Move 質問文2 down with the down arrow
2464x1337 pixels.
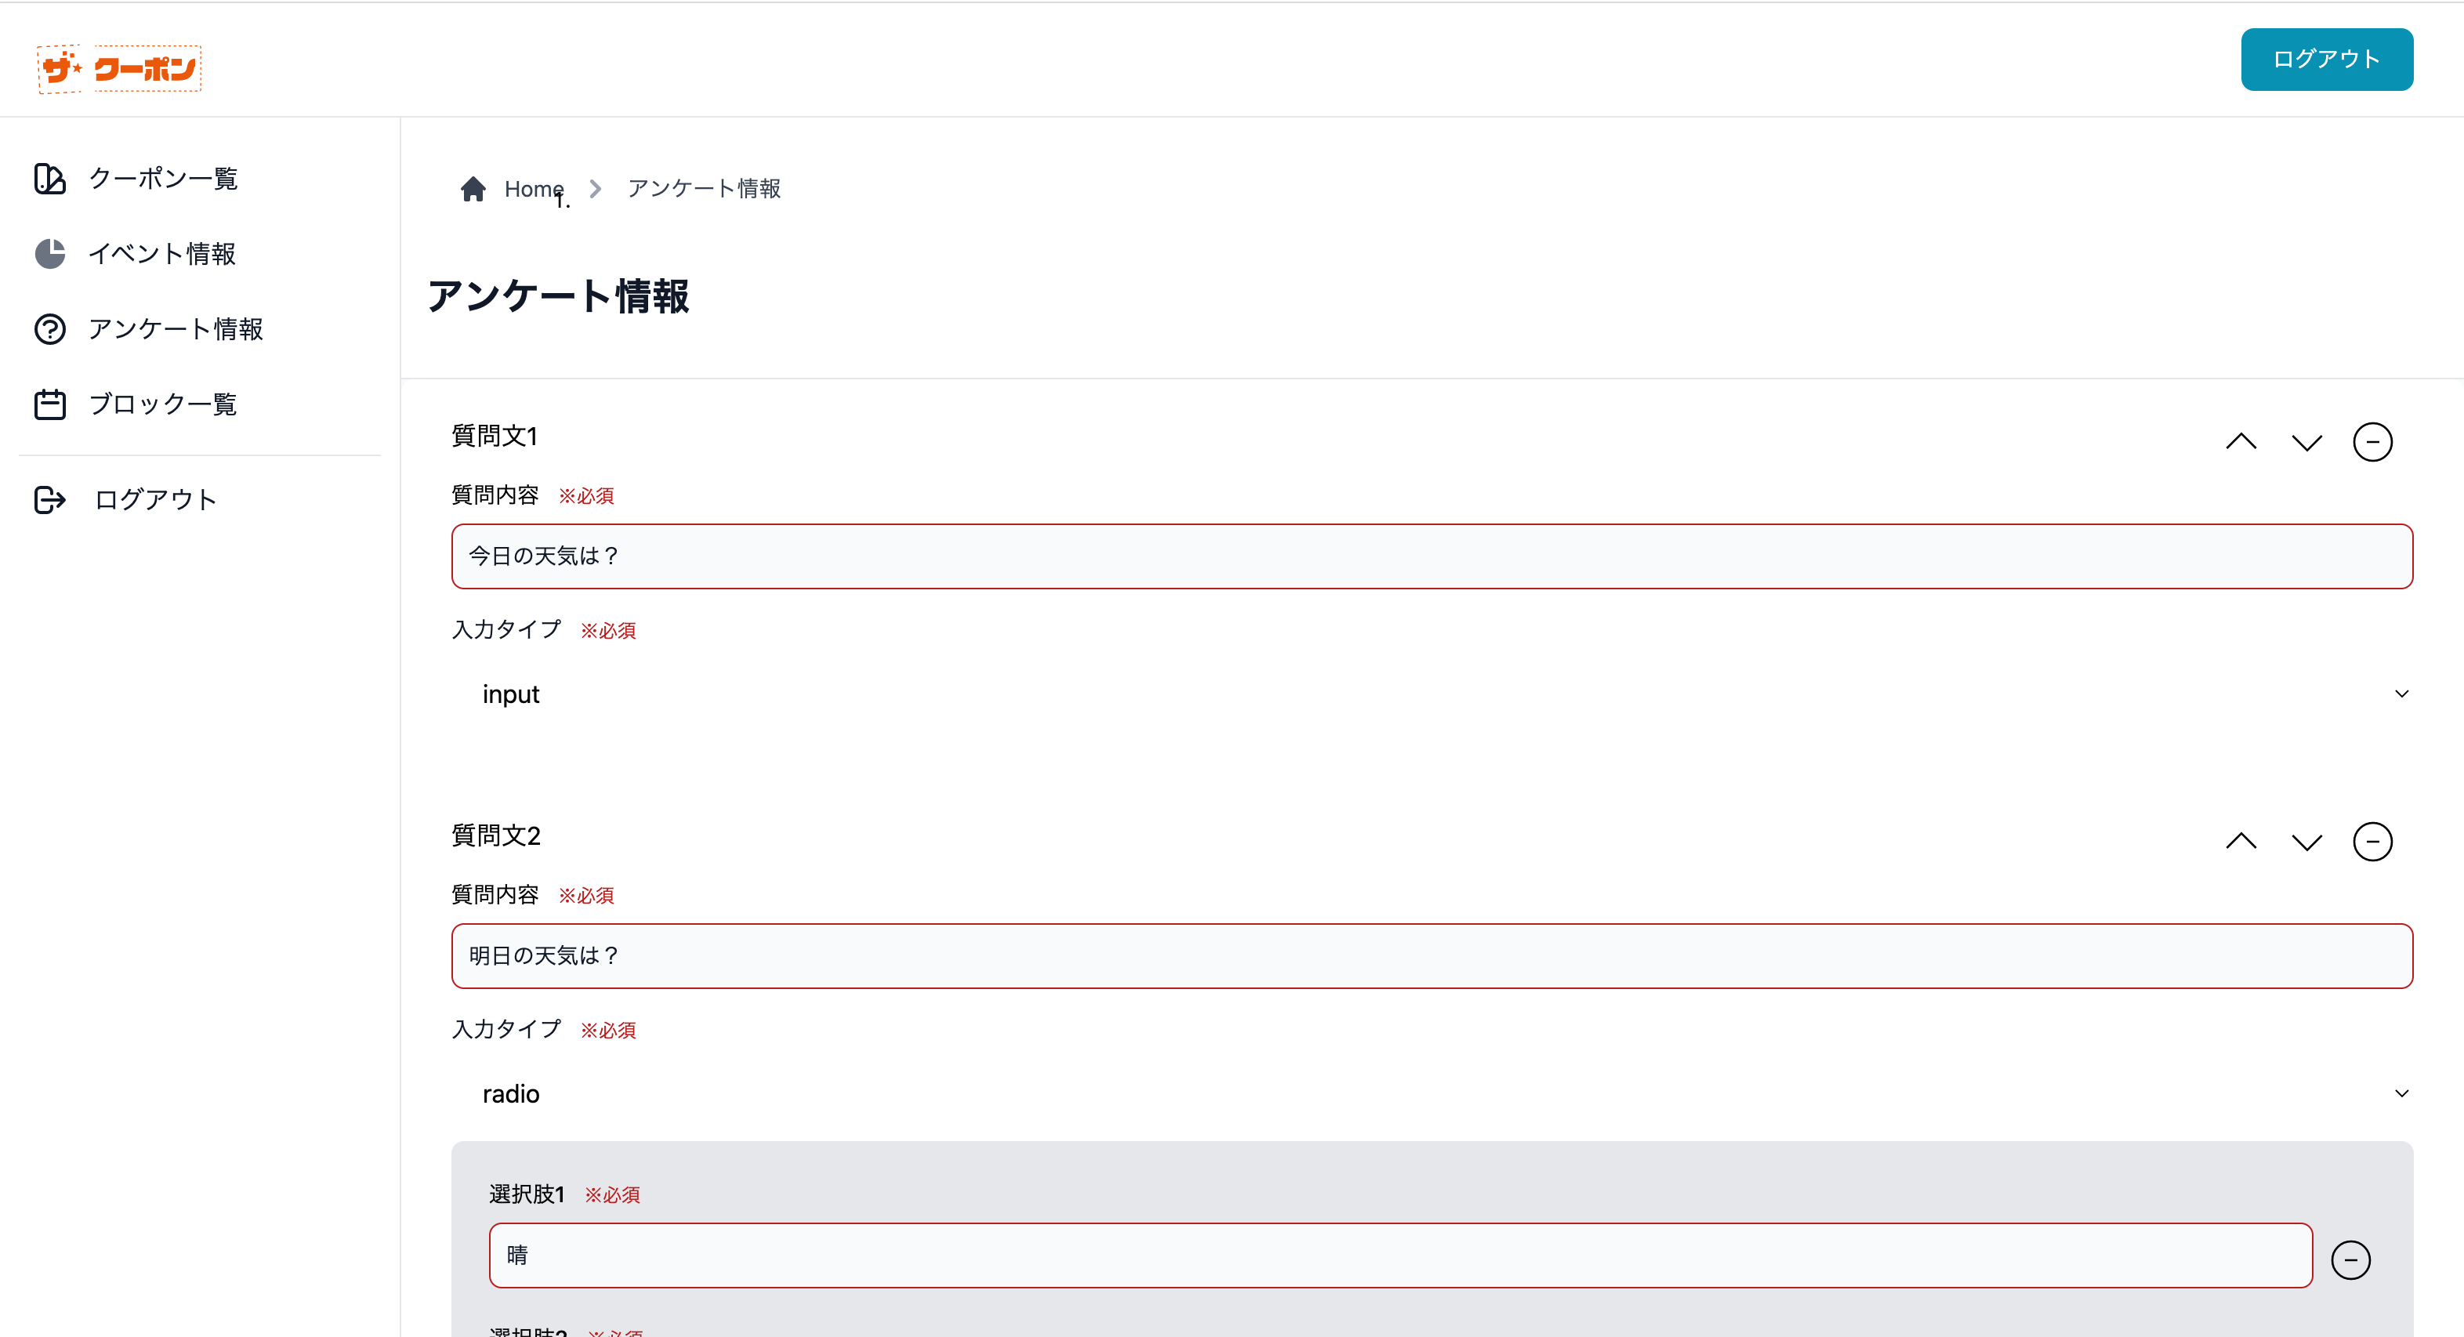pos(2306,841)
